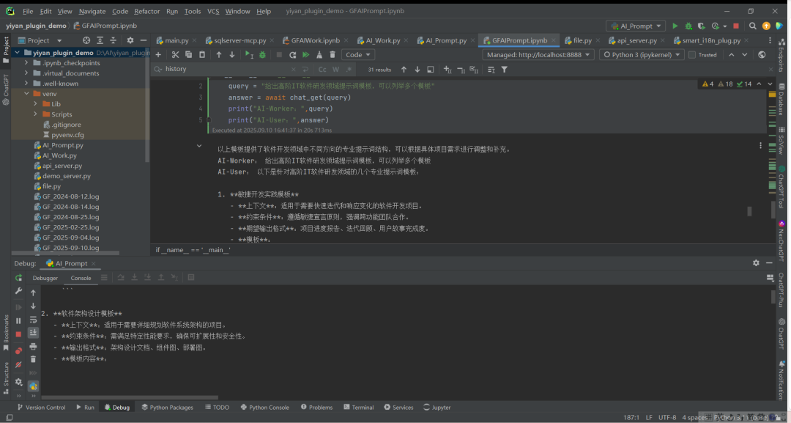Click the Restart Kernel icon
Screen dimensions: 791x423
click(292, 55)
